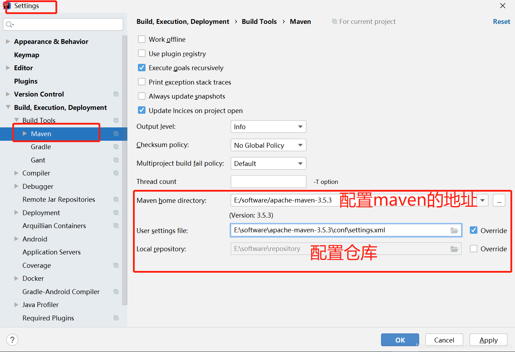Click project-level icon beside Compiler row
This screenshot has width=515, height=352.
pyautogui.click(x=116, y=173)
